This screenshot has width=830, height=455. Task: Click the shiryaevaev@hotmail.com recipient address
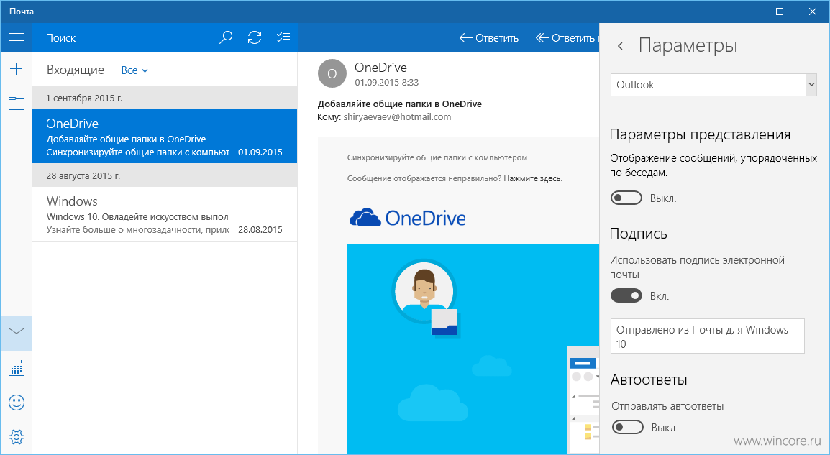point(397,117)
